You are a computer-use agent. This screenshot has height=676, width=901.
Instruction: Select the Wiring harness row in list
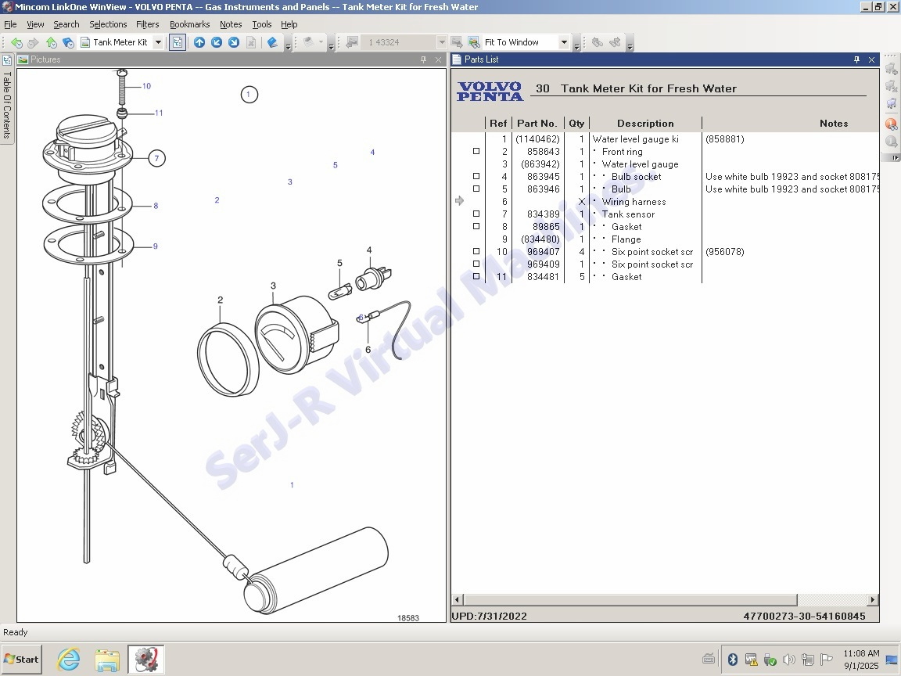click(634, 202)
